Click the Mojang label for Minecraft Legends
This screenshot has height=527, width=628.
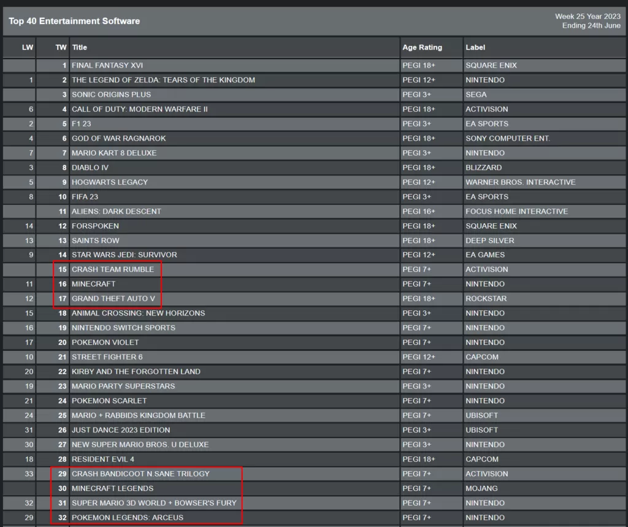pyautogui.click(x=481, y=488)
